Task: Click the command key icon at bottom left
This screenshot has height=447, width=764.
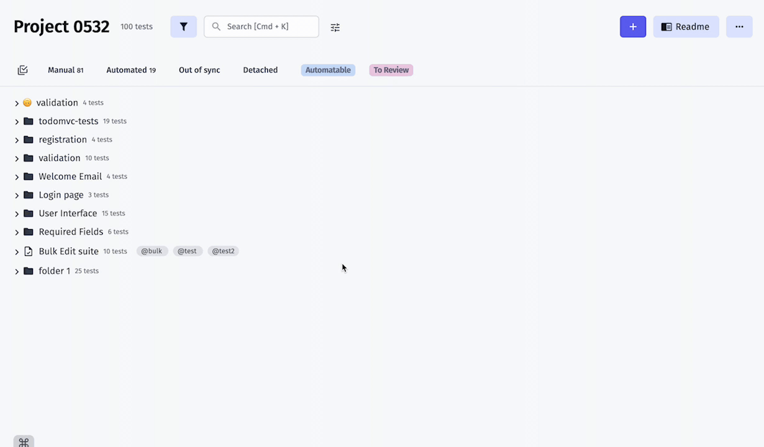Action: pos(24,442)
